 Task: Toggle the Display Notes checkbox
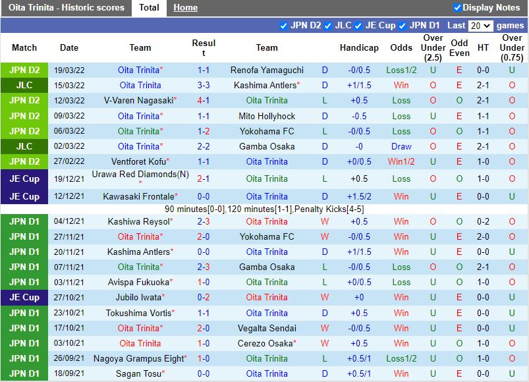(x=457, y=8)
